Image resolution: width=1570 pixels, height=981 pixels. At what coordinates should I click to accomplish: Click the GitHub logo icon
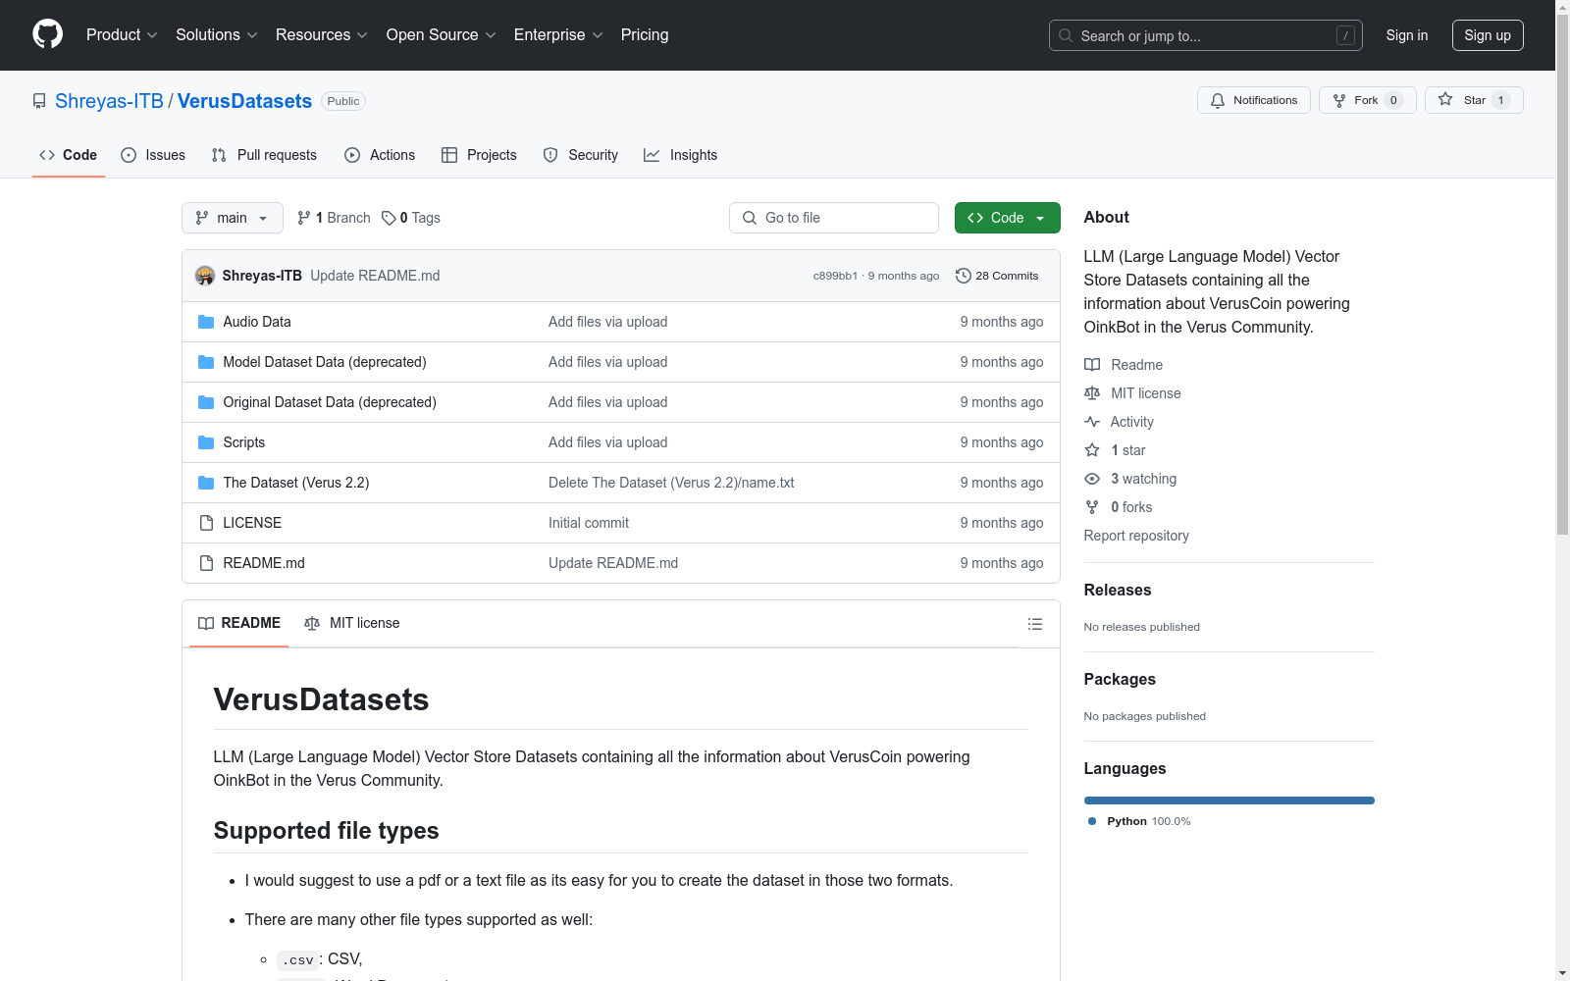47,34
